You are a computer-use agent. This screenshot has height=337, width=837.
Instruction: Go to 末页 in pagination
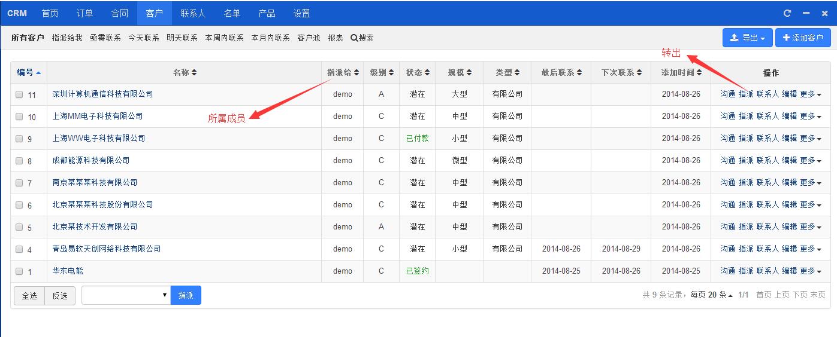point(818,295)
